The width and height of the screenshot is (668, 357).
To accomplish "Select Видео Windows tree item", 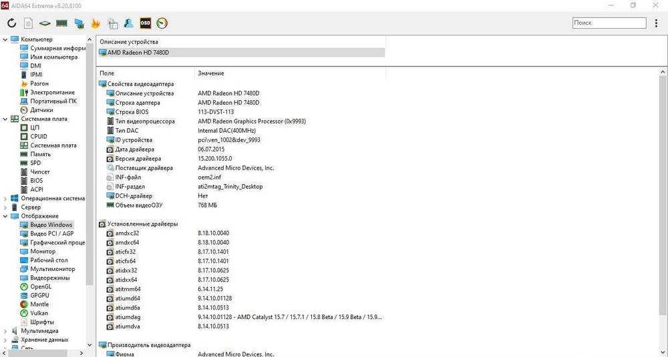I will (47, 225).
